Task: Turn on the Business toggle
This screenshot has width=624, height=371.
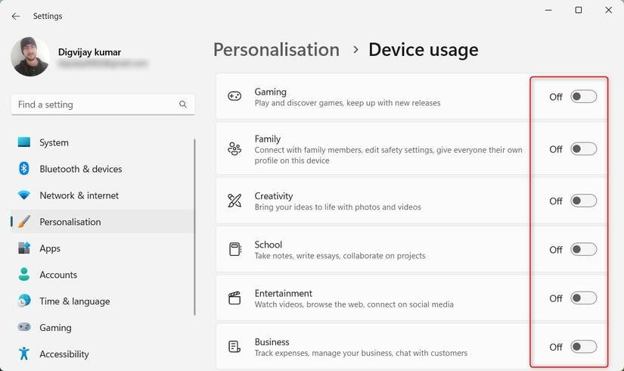Action: pyautogui.click(x=583, y=347)
